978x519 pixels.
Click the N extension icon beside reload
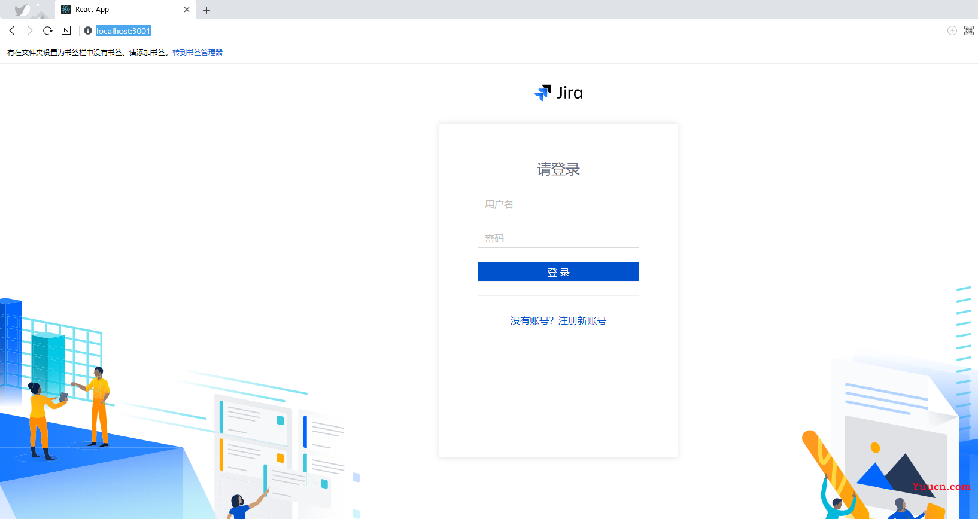click(x=66, y=30)
